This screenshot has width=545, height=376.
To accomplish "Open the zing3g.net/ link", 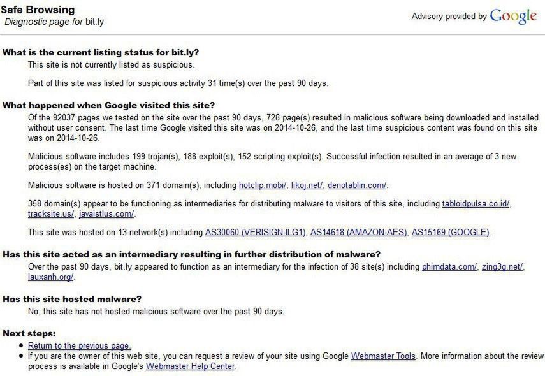I will [502, 267].
